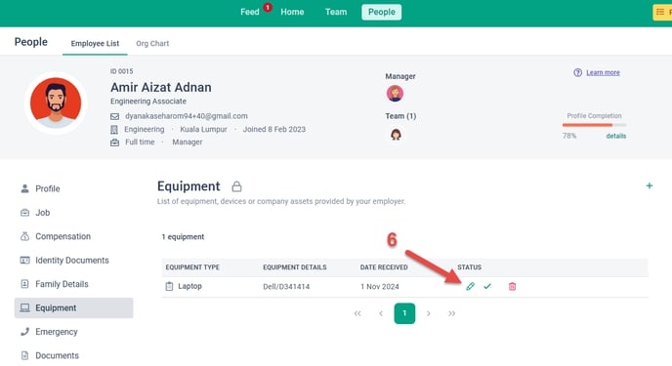Go to the next page arrow
Screen dimensions: 672x366
click(x=428, y=313)
